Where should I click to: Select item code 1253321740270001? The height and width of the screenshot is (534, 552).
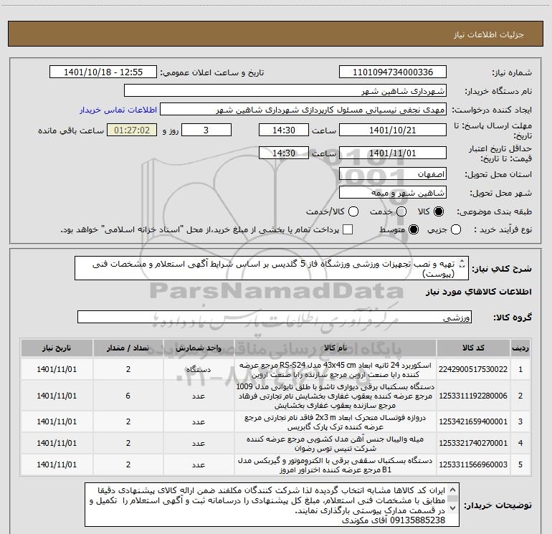pos(473,443)
